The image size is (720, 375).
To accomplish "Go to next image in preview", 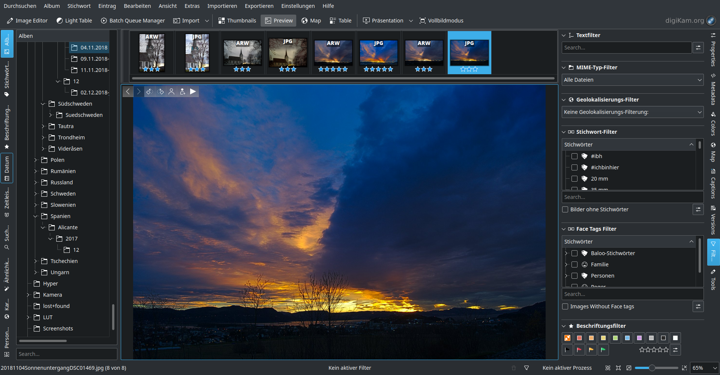I will coord(139,91).
